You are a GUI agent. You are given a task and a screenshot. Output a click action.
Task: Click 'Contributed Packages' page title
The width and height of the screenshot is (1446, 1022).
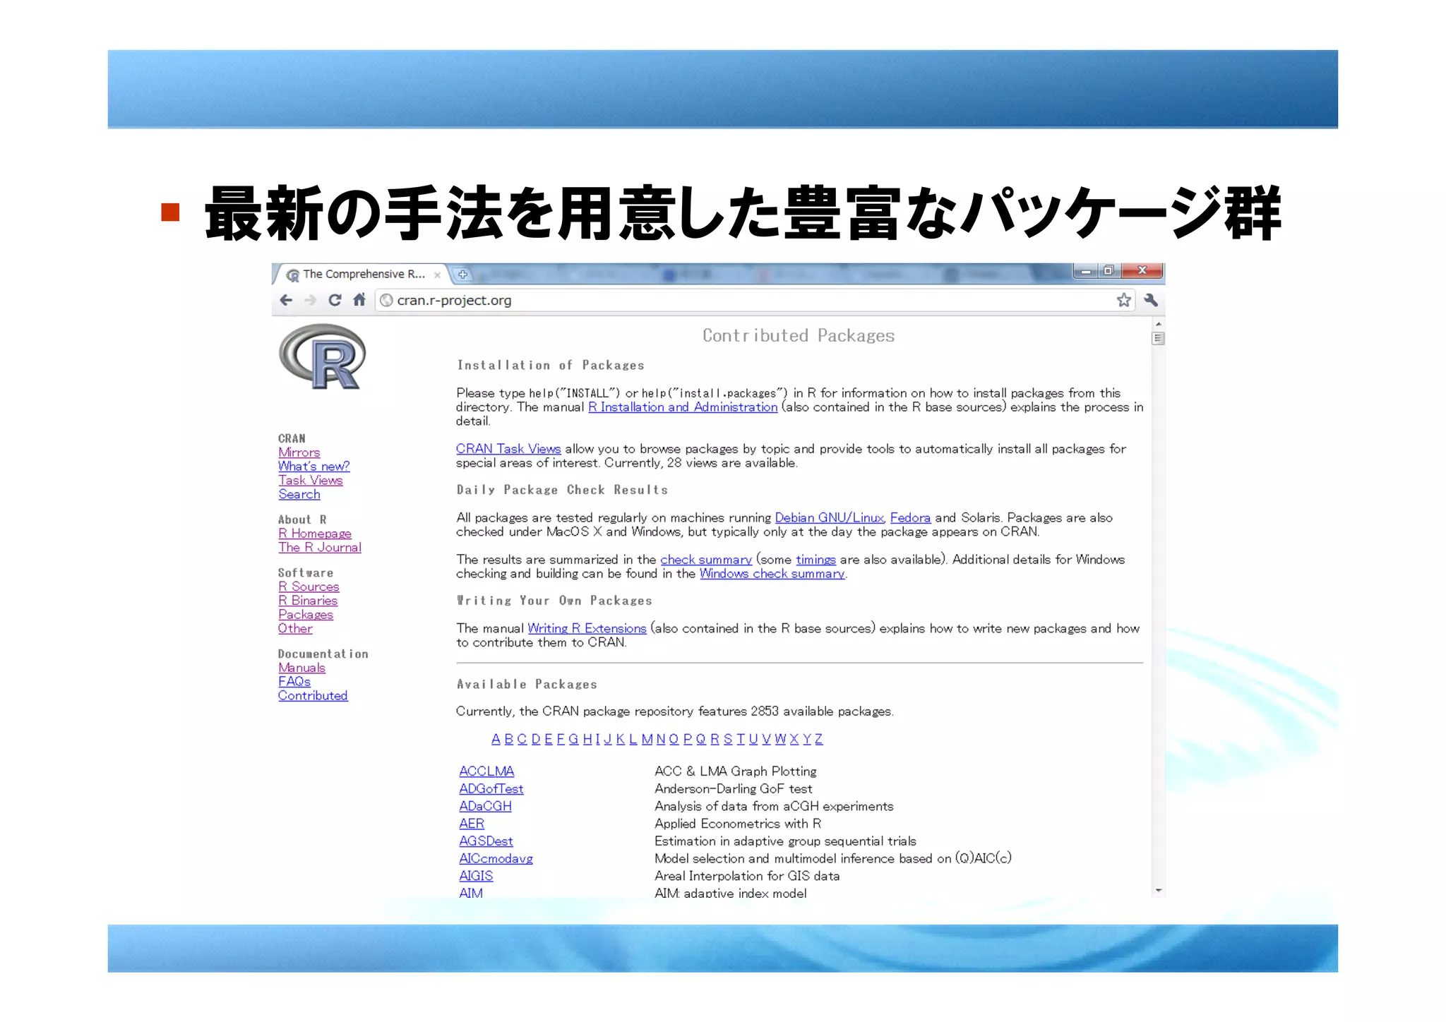point(799,336)
